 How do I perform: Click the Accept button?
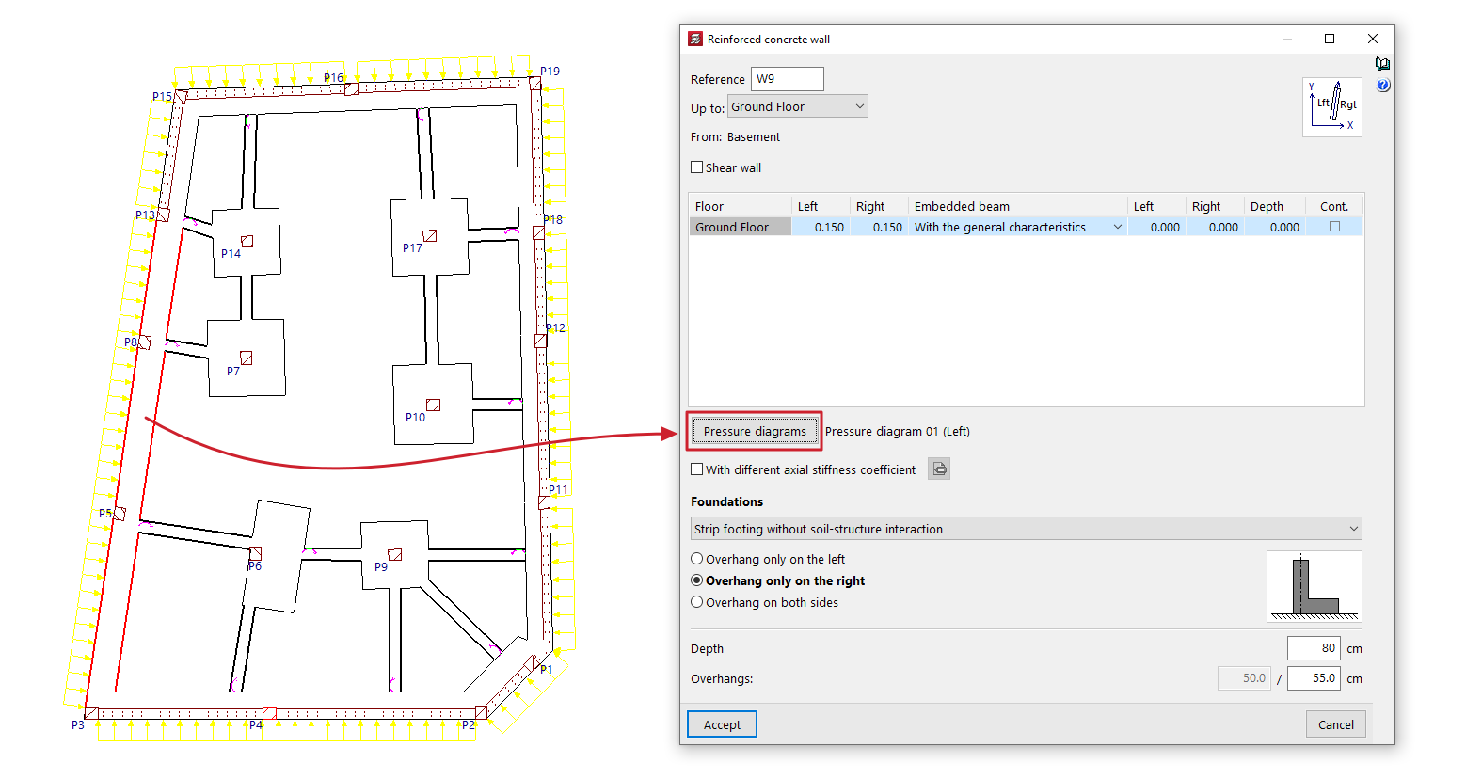[722, 724]
